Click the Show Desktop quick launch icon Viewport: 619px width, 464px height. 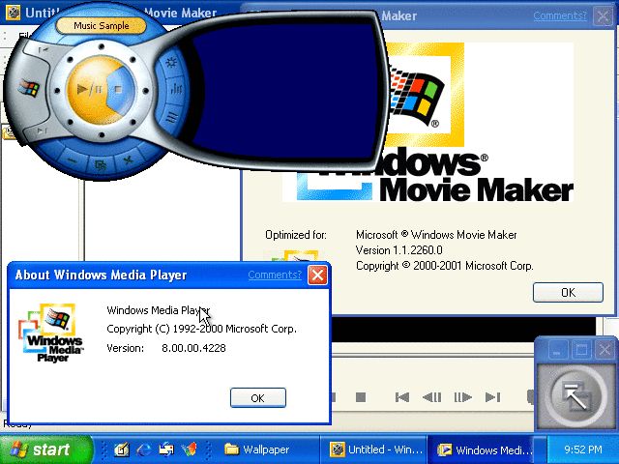point(122,449)
